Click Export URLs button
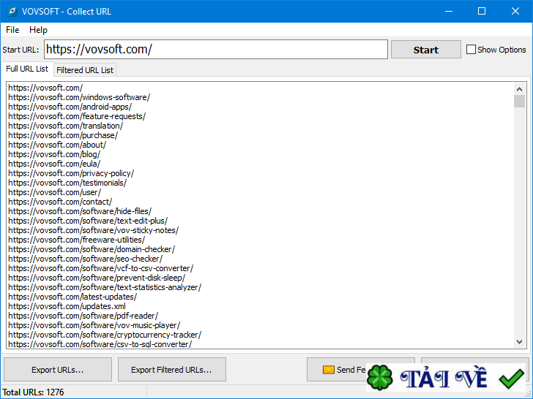Viewport: 533px width, 399px height. pyautogui.click(x=57, y=370)
